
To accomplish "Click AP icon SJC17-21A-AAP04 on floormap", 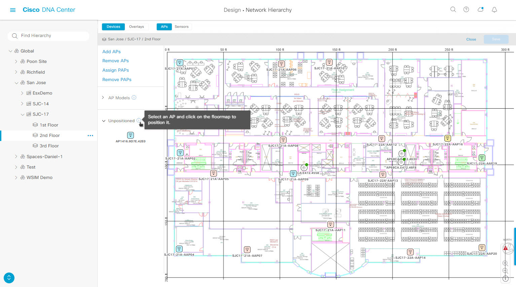I will (x=179, y=249).
